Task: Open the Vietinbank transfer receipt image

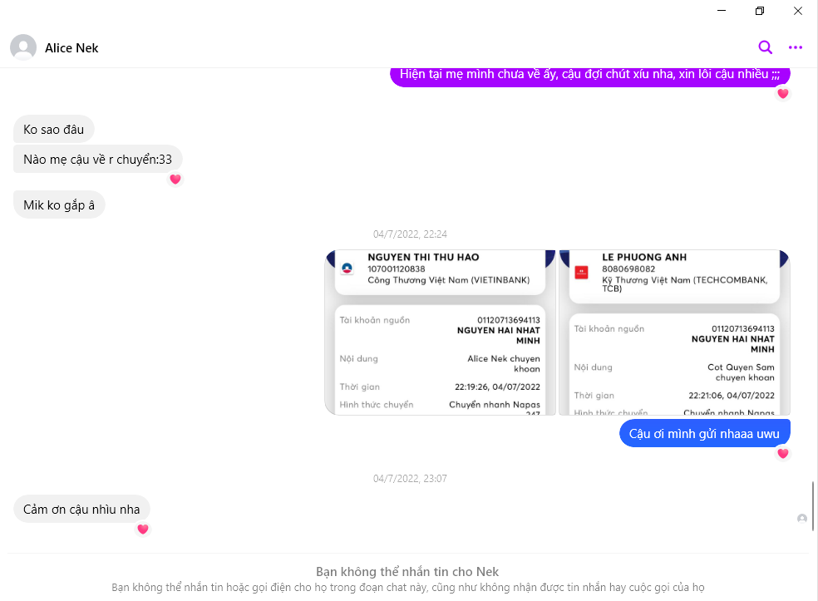Action: pos(440,333)
